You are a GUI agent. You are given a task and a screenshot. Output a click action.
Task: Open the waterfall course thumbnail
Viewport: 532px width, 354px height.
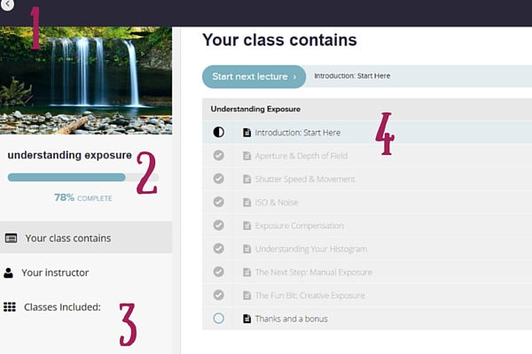coord(86,81)
